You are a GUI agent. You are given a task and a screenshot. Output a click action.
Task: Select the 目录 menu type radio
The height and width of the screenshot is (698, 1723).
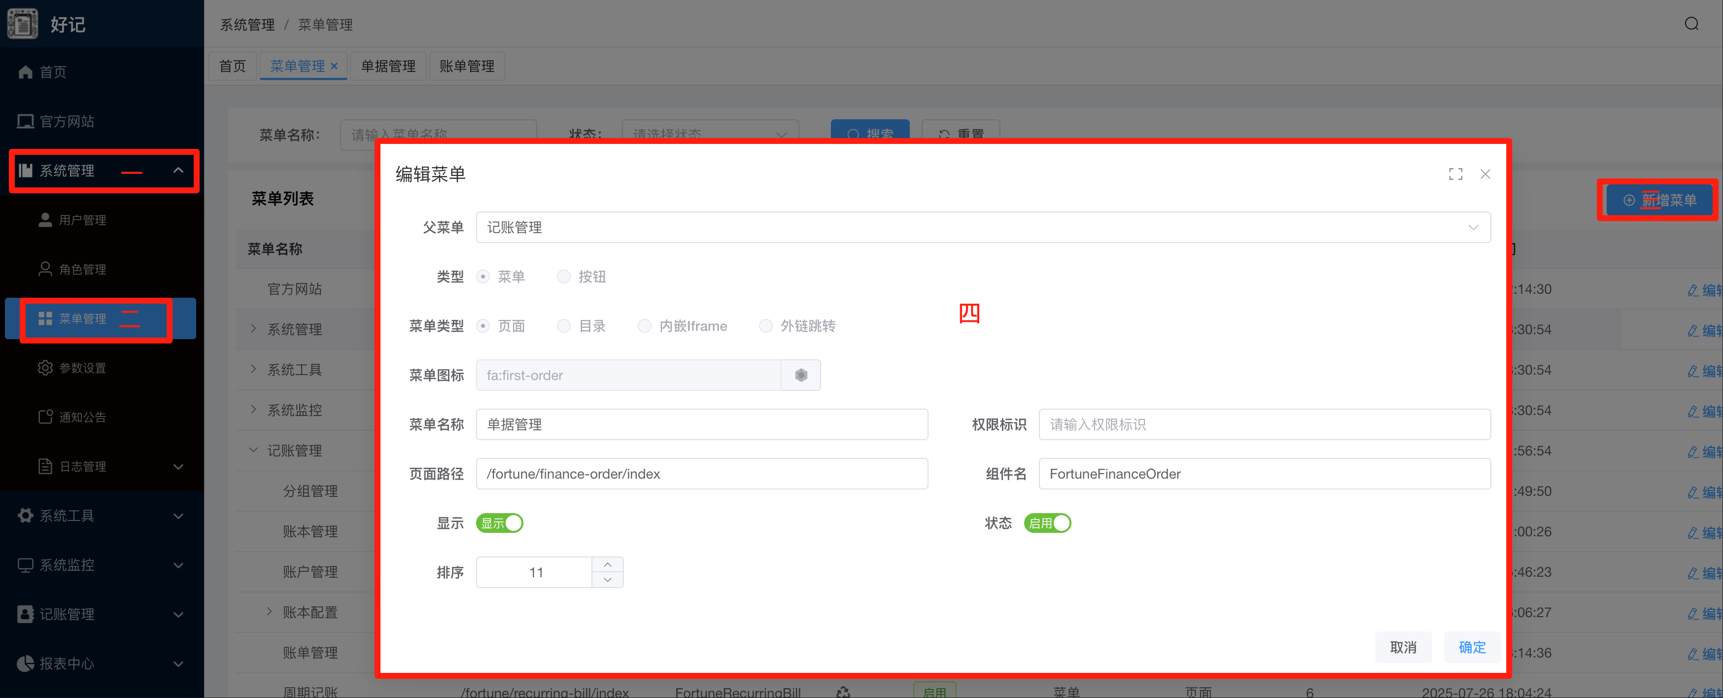564,326
